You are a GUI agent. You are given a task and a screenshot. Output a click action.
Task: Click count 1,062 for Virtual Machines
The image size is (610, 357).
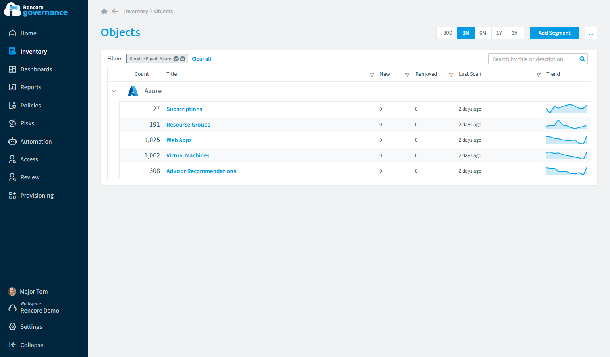coord(152,155)
